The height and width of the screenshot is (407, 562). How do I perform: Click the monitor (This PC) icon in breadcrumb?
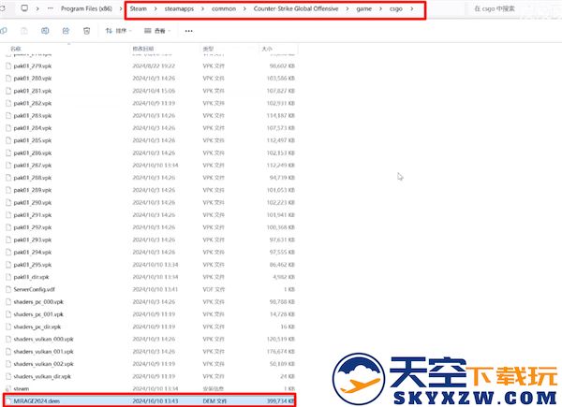click(24, 7)
